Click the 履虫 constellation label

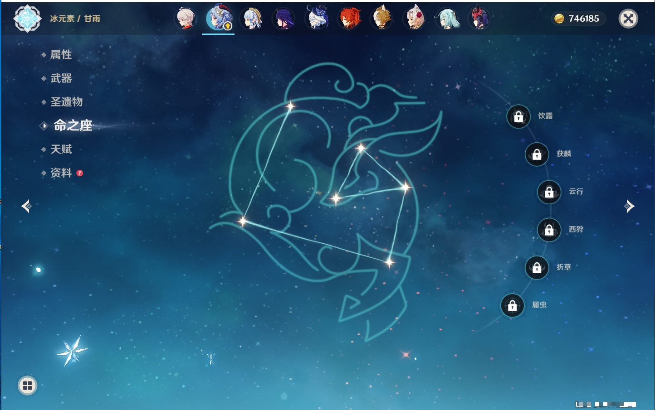pyautogui.click(x=539, y=305)
